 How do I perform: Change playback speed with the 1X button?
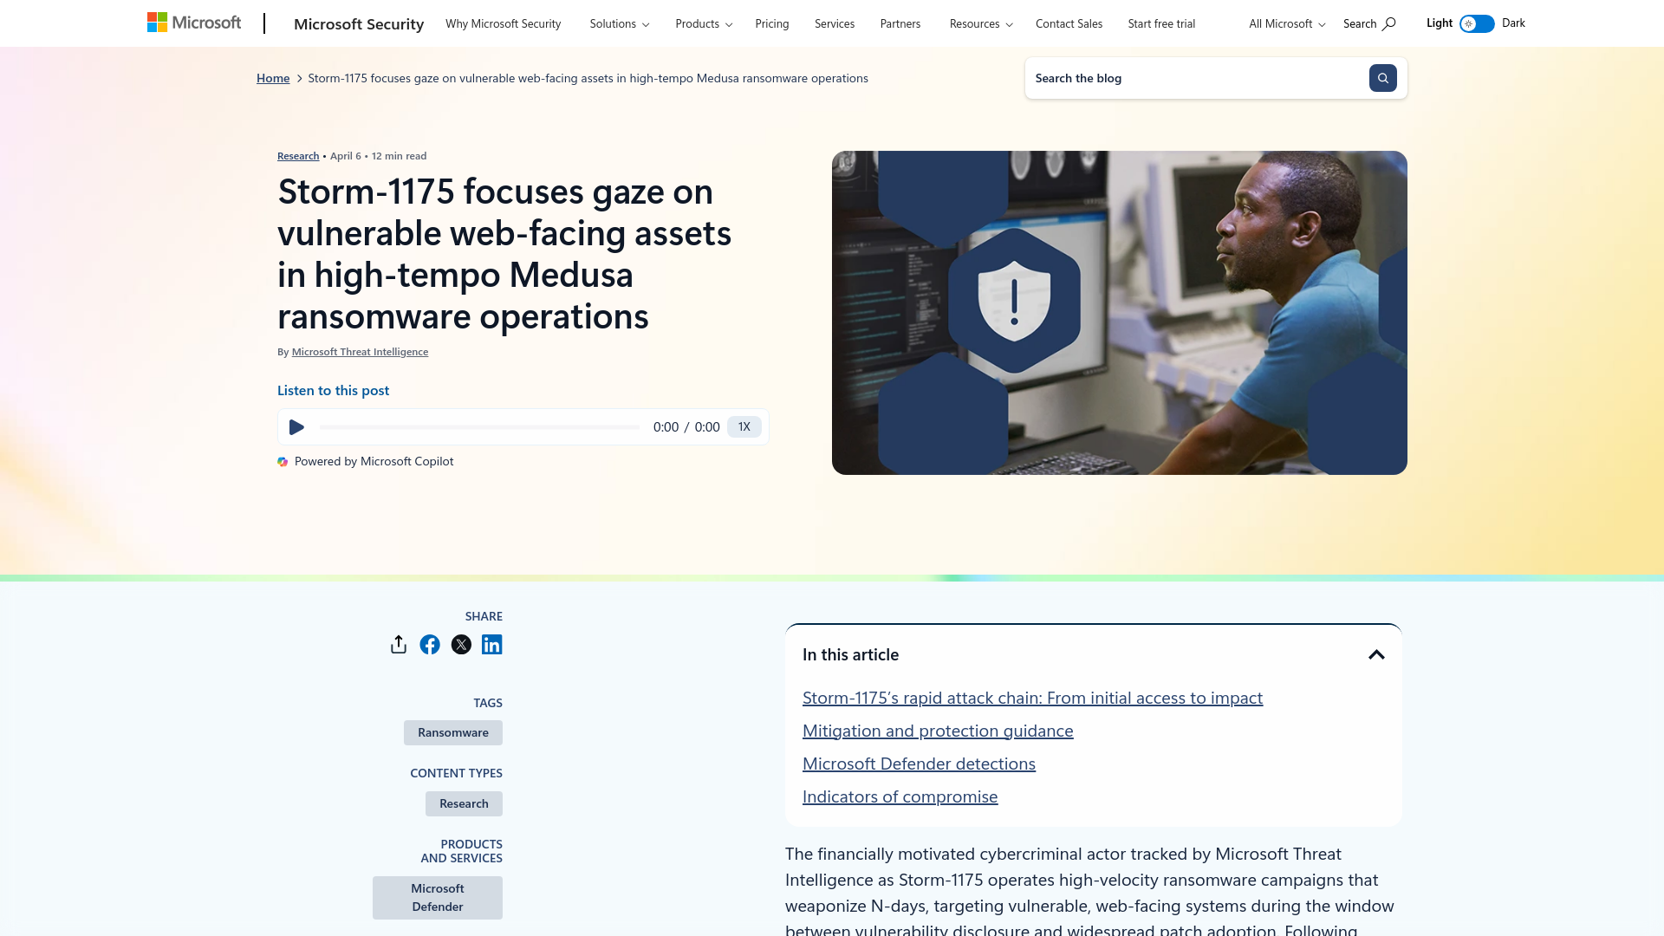744,426
